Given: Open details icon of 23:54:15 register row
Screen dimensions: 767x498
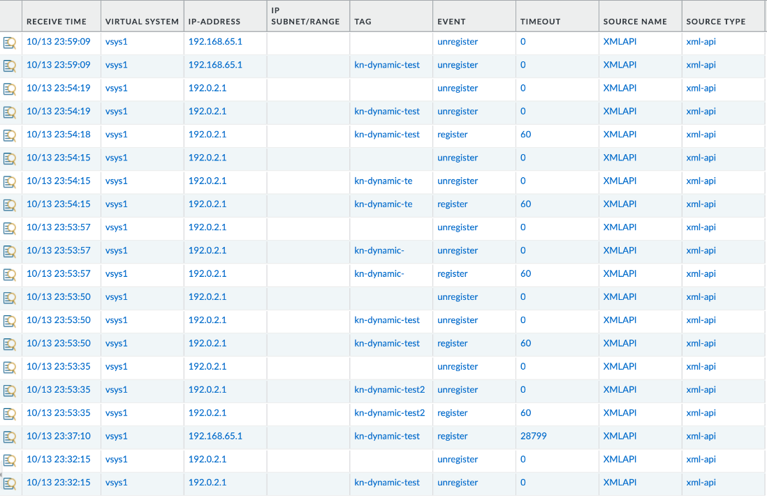Looking at the screenshot, I should click(x=10, y=204).
